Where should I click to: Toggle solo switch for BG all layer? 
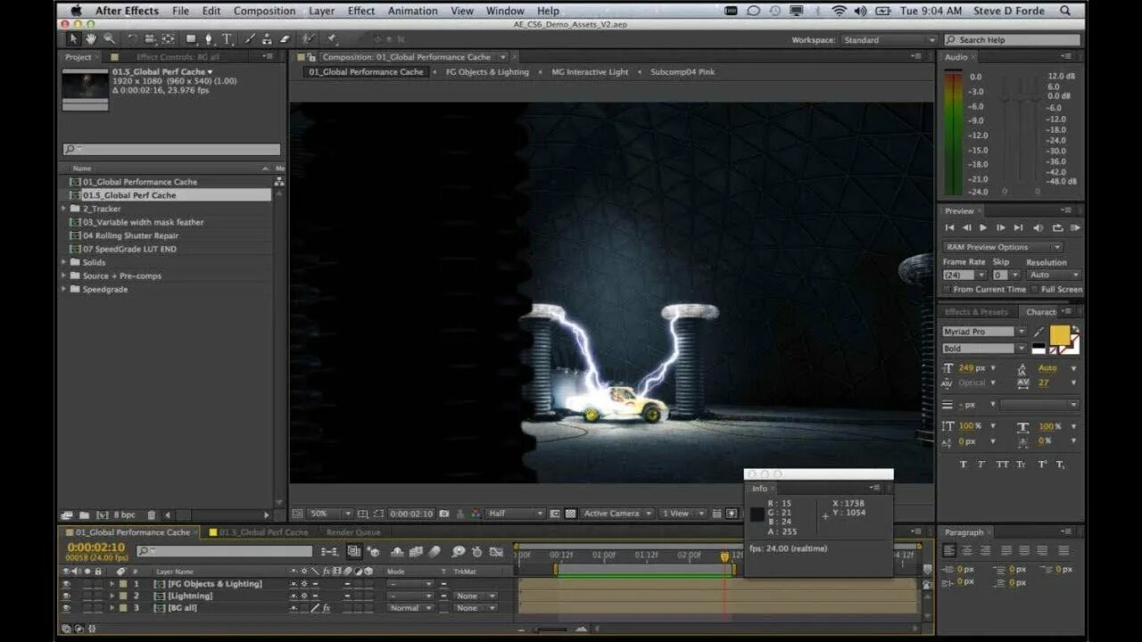coord(87,607)
